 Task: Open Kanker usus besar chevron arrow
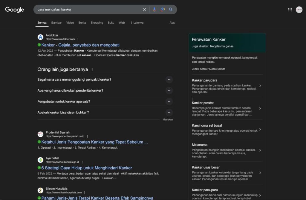(260, 173)
